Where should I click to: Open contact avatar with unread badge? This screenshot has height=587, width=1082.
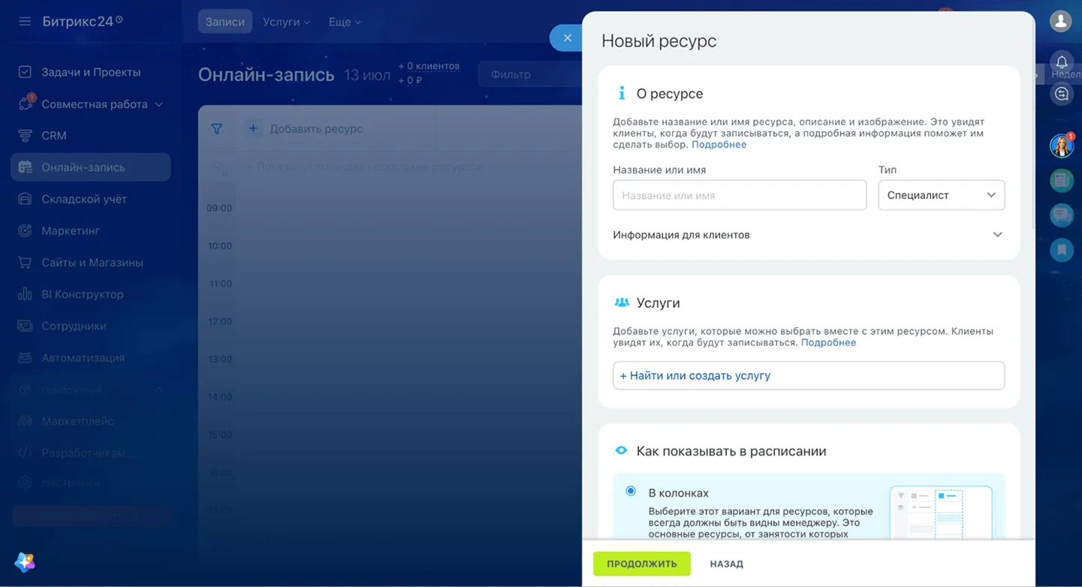click(x=1062, y=146)
